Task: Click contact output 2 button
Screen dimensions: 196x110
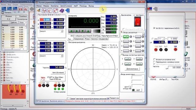Action: tap(128, 64)
